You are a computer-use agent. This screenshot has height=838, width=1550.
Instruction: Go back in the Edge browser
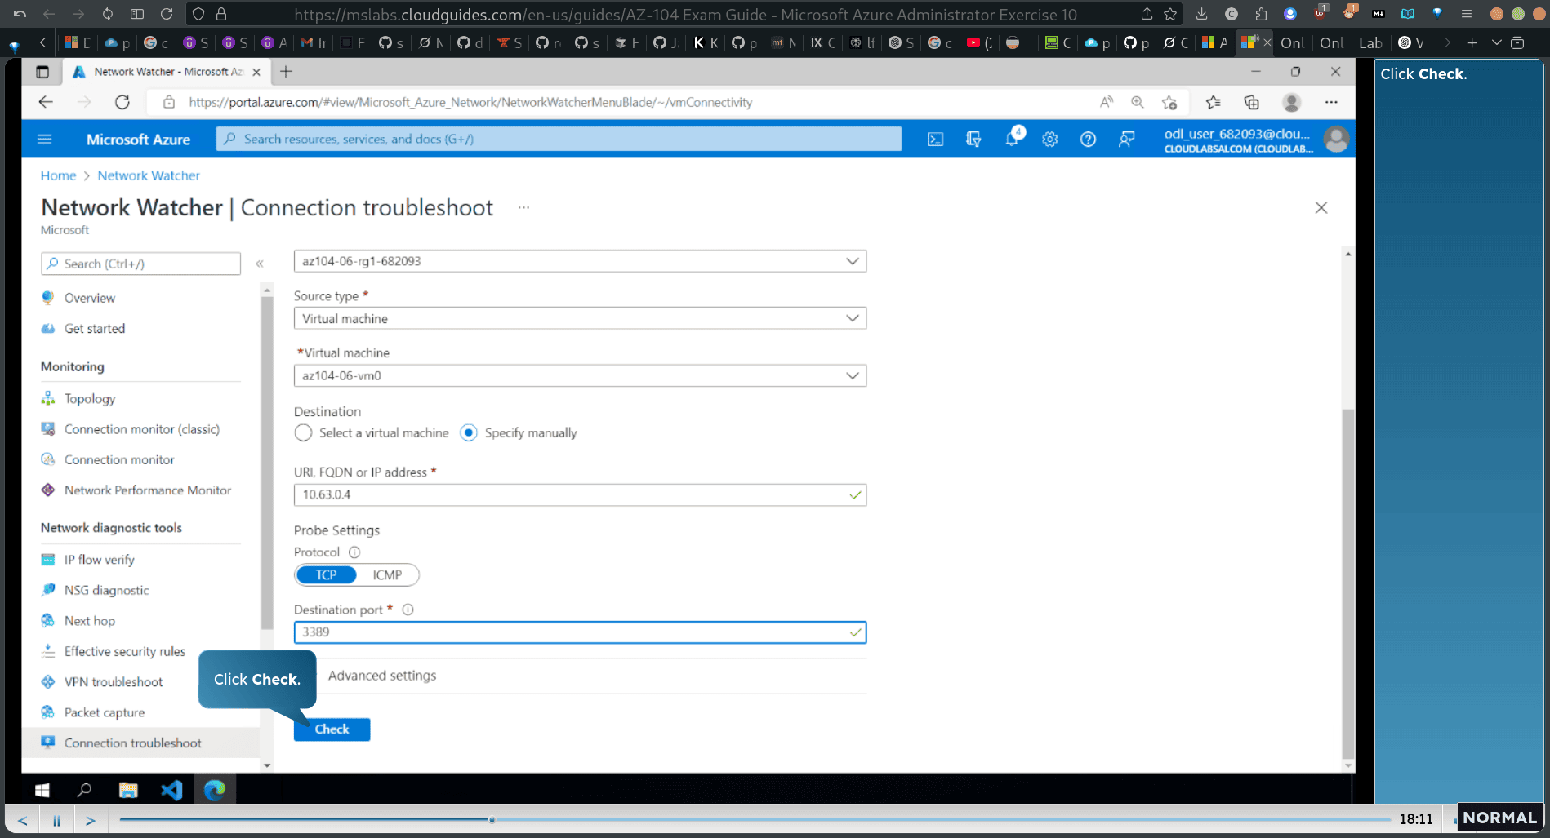click(x=46, y=102)
